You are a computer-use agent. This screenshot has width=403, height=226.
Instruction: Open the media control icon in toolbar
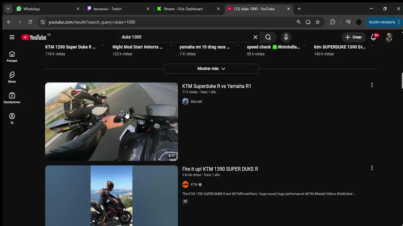(x=348, y=22)
